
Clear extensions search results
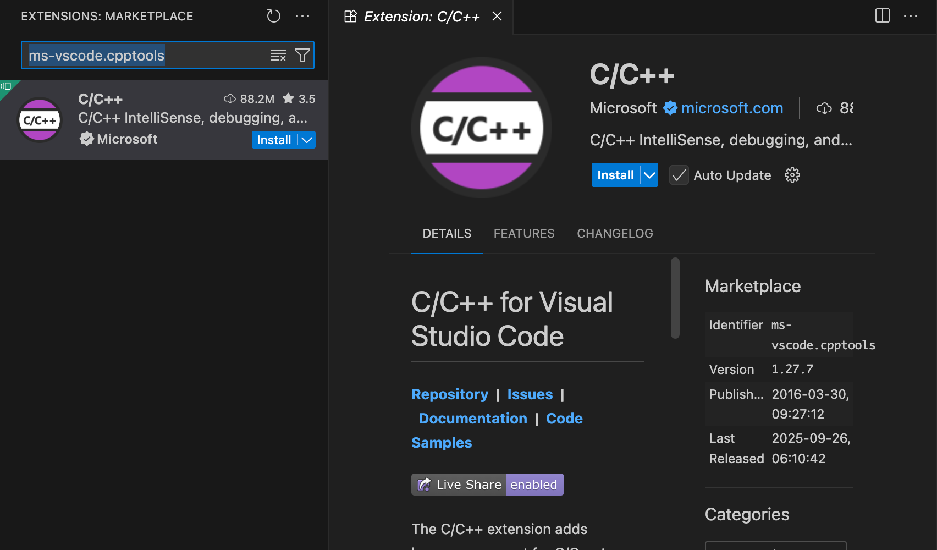point(278,55)
